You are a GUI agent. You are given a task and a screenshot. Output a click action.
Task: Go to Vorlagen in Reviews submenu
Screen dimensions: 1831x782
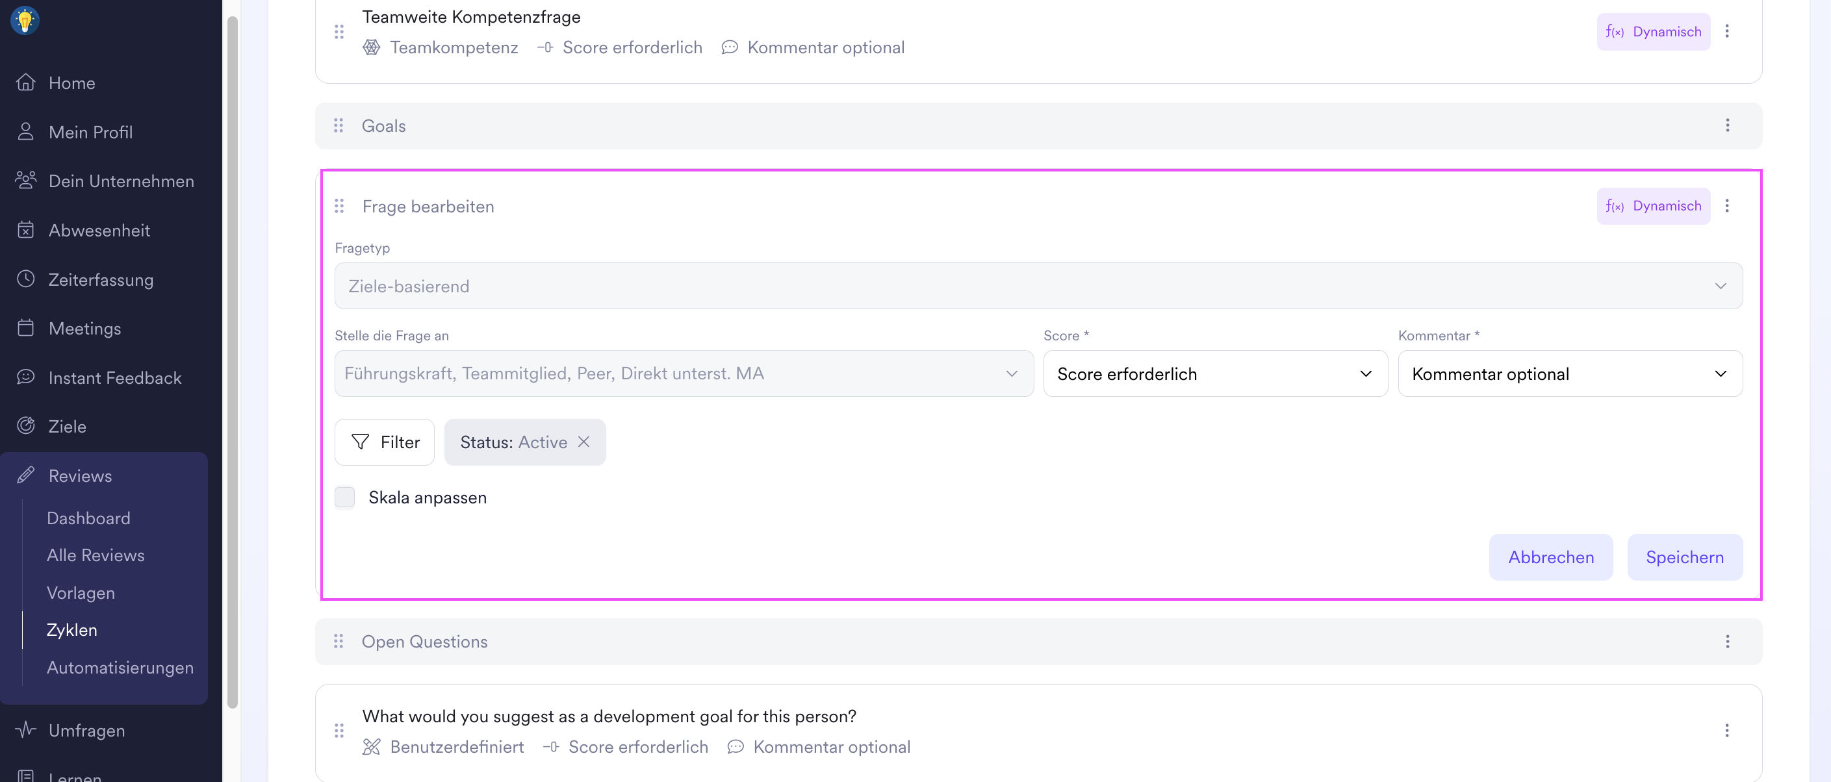coord(81,592)
